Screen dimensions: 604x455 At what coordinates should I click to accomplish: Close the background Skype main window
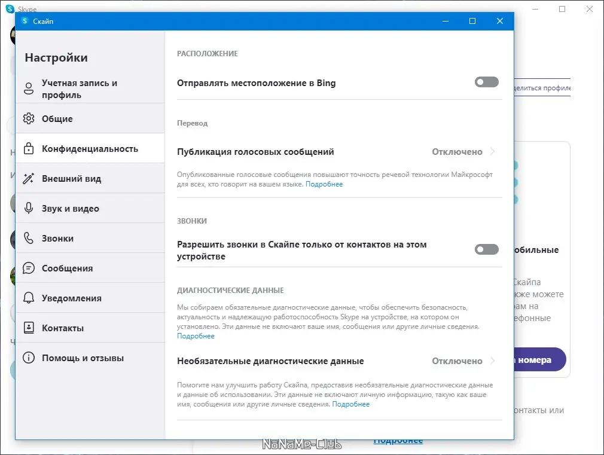pyautogui.click(x=590, y=9)
